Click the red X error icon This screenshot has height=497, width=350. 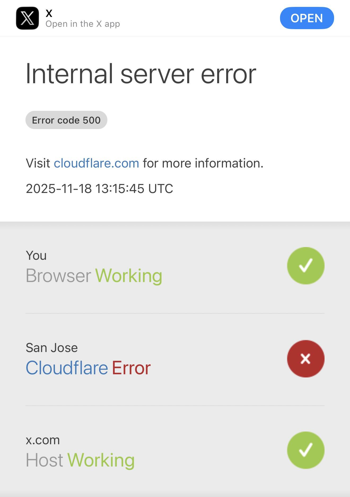coord(305,359)
